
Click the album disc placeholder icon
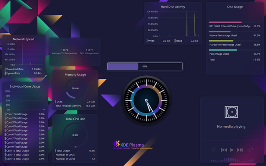click(231, 112)
